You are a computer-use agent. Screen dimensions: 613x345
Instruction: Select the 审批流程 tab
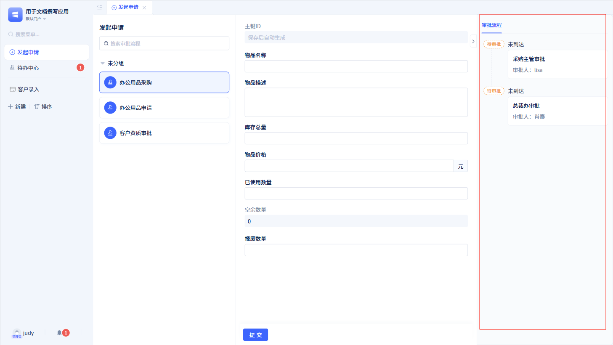(492, 25)
